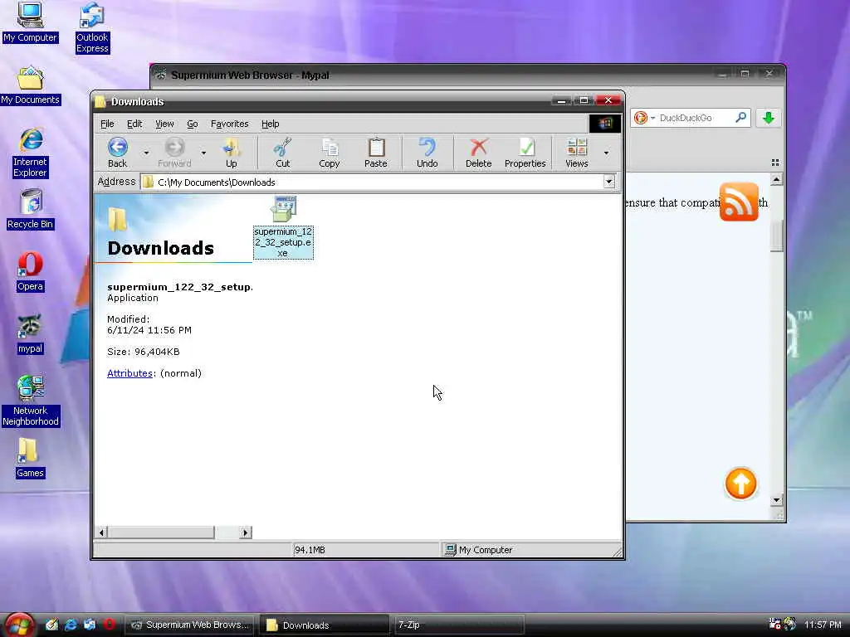Open the View menu
This screenshot has height=637, width=850.
[x=164, y=124]
